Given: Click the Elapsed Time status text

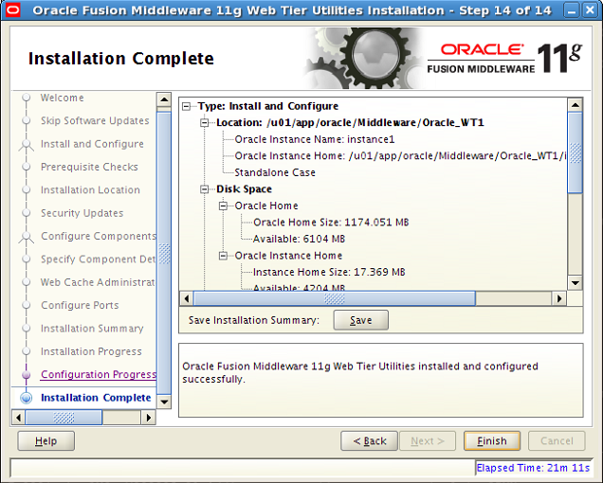Looking at the screenshot, I should click(533, 468).
